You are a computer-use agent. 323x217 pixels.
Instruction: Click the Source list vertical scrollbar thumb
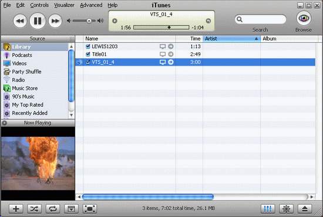71,76
